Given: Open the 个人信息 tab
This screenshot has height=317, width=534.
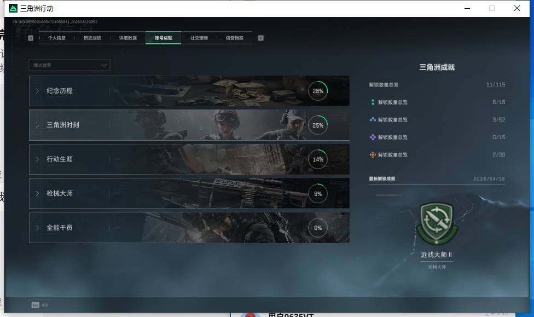Looking at the screenshot, I should pos(56,38).
